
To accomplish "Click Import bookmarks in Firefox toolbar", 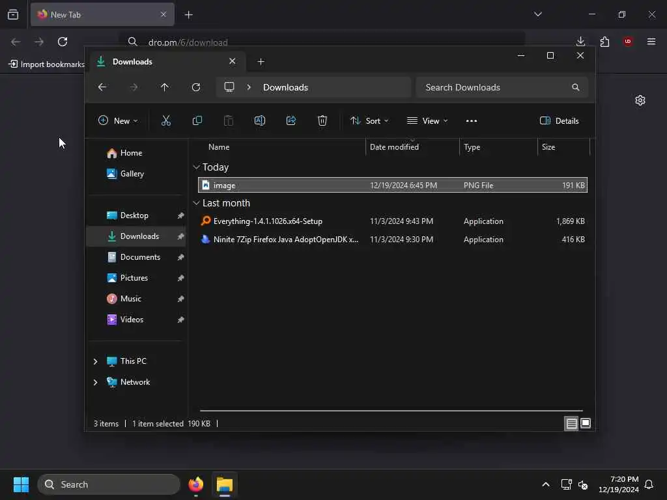I will (x=47, y=64).
